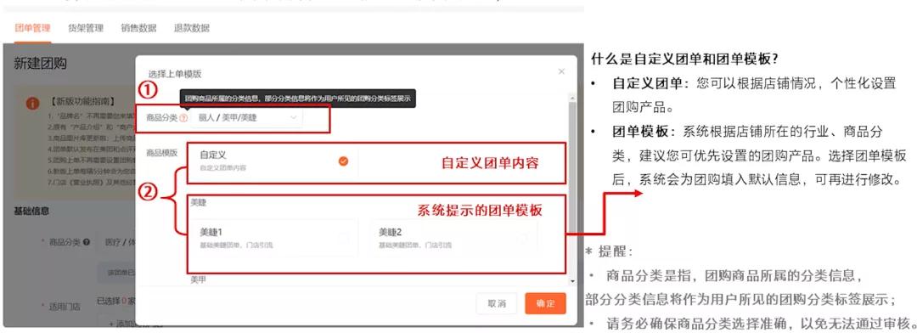Select the 美睫1 template card
Viewport: 917px width, 333px height.
coord(273,238)
